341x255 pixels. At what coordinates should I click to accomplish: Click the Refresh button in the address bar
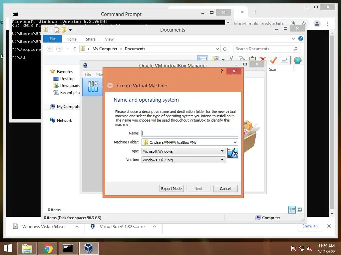(225, 49)
